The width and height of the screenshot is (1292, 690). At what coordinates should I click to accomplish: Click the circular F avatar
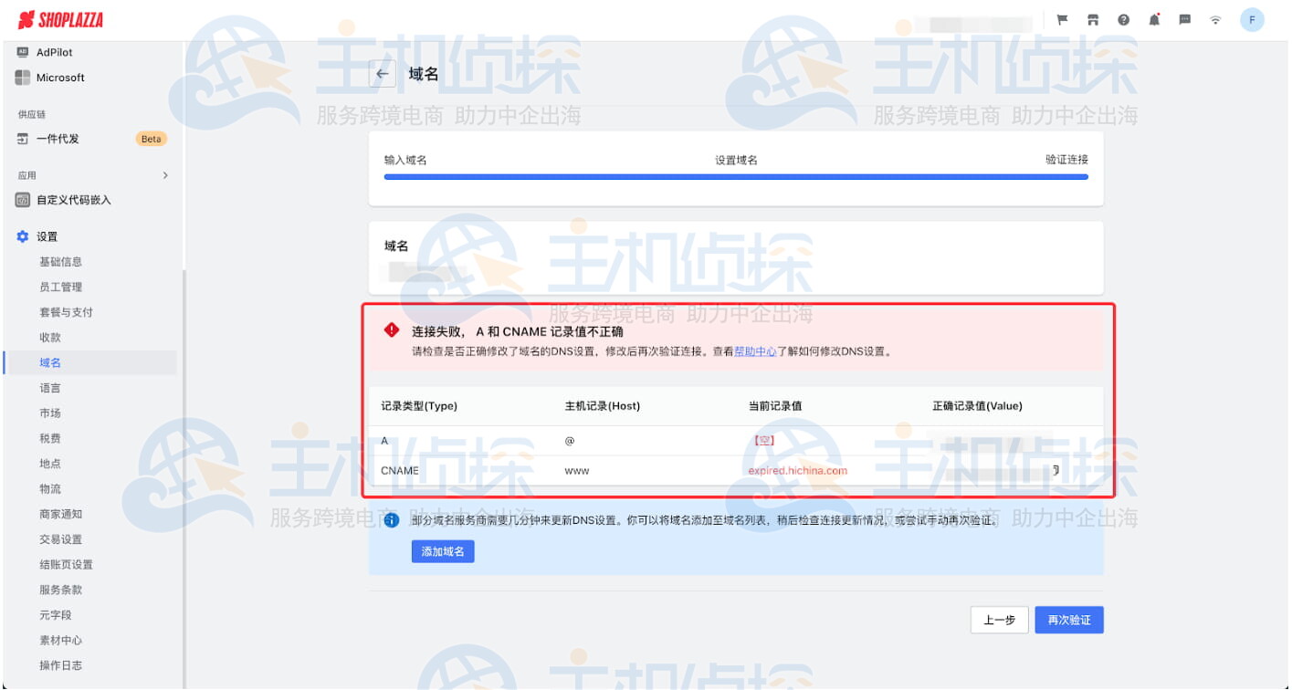point(1252,19)
